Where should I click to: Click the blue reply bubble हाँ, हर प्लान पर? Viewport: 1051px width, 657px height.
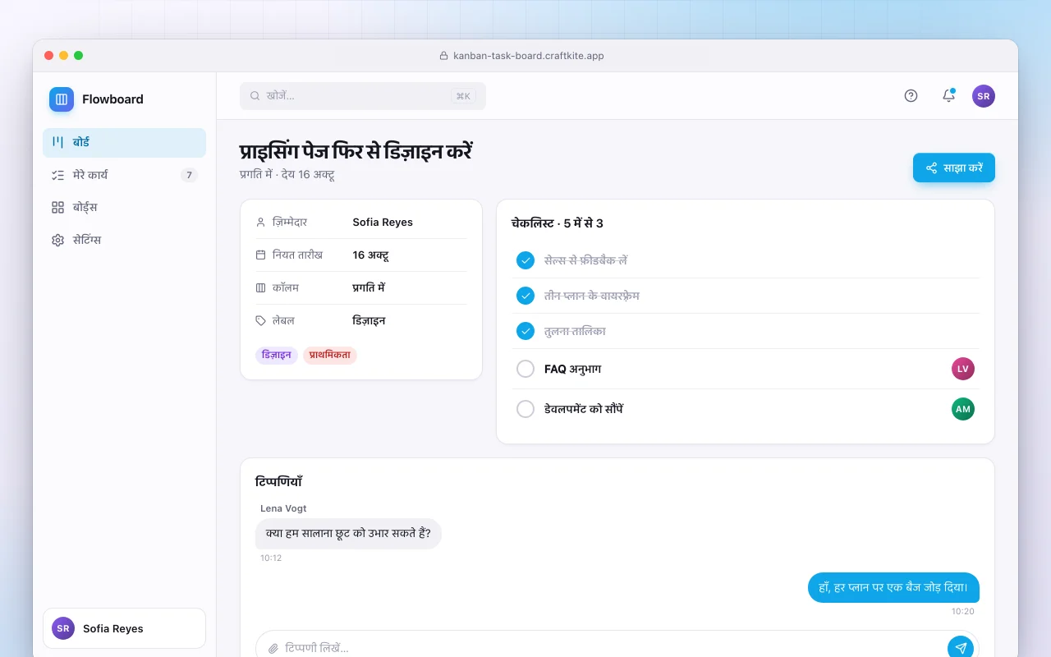(x=893, y=588)
